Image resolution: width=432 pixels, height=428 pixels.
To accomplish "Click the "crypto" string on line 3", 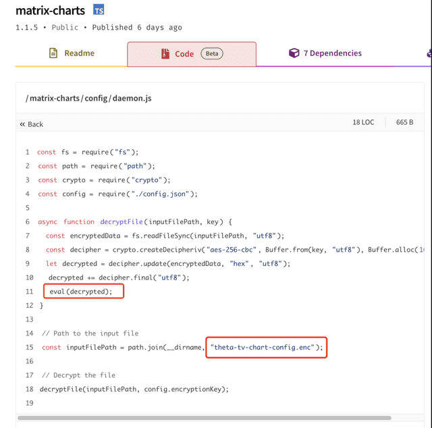I will 146,180.
